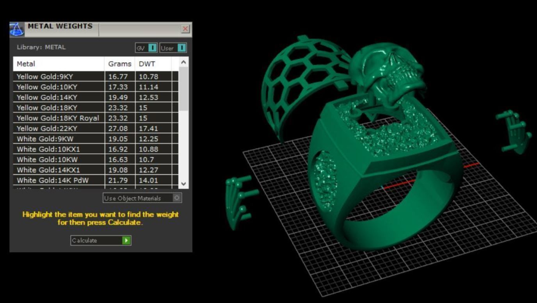537x303 pixels.
Task: Click the 27.08 grams value
Action: [x=117, y=128]
